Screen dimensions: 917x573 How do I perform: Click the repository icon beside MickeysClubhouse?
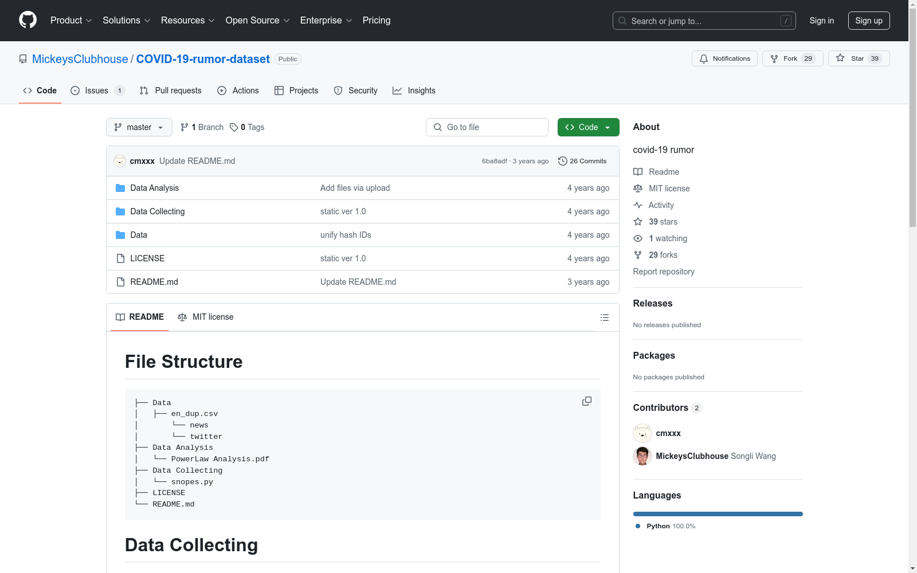tap(23, 59)
